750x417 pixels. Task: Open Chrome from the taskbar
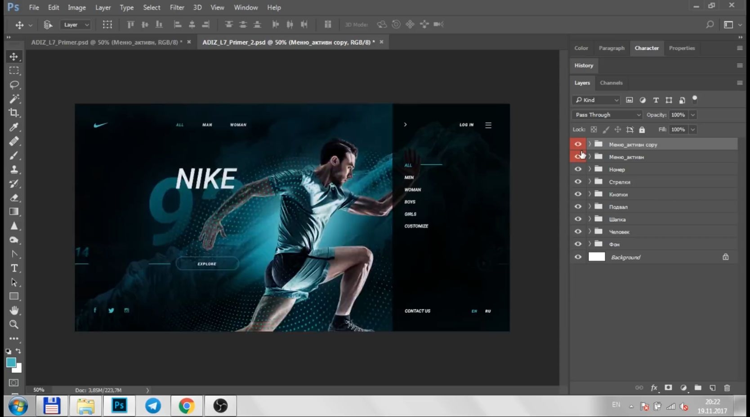pyautogui.click(x=187, y=406)
